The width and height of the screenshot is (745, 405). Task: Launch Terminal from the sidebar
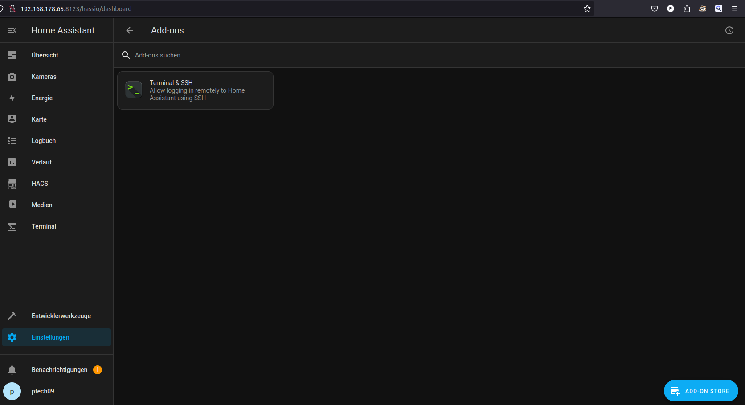[x=44, y=226]
